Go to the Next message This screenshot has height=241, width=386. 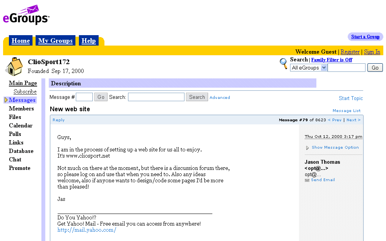tap(353, 120)
